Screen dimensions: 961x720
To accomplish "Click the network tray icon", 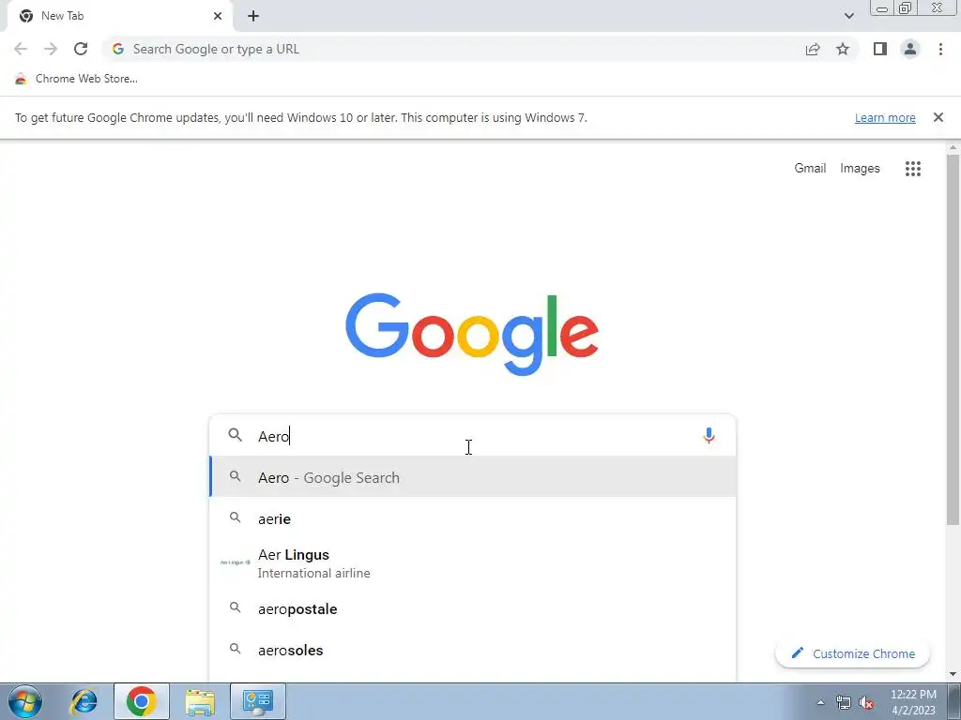I will [844, 702].
